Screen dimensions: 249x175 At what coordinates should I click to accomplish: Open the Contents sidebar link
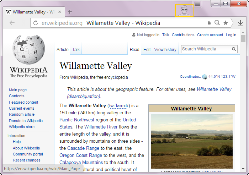[x=16, y=96]
